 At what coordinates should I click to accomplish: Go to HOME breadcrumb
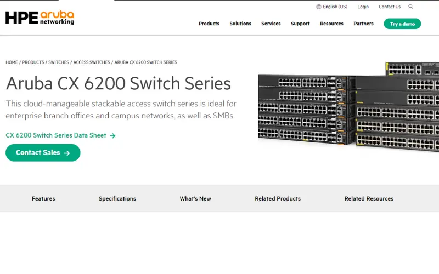12,62
